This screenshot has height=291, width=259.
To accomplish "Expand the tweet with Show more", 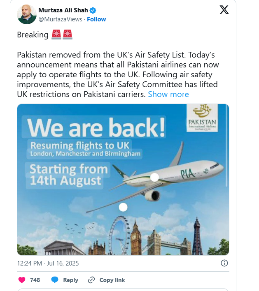I will 168,94.
